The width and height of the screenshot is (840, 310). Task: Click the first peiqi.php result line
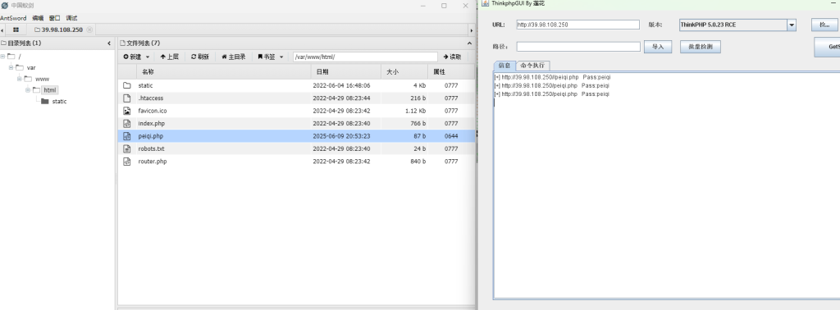click(551, 77)
